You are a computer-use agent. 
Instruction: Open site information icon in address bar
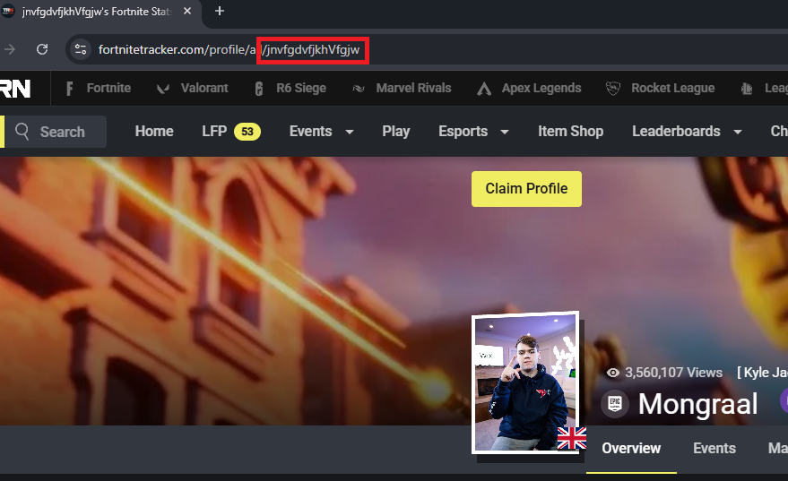tap(81, 49)
